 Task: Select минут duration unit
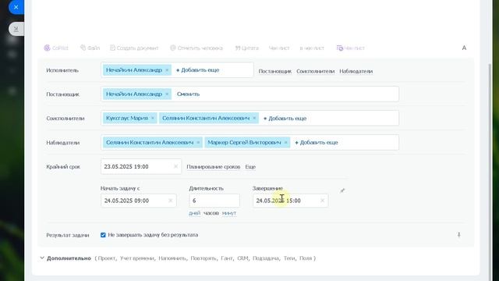pyautogui.click(x=229, y=213)
